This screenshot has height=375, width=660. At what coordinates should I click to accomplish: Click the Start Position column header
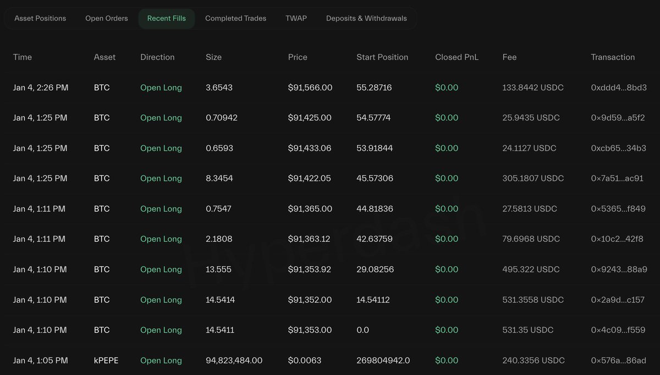(382, 57)
